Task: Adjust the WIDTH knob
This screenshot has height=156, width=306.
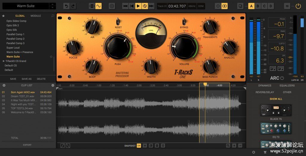Action: (x=151, y=67)
